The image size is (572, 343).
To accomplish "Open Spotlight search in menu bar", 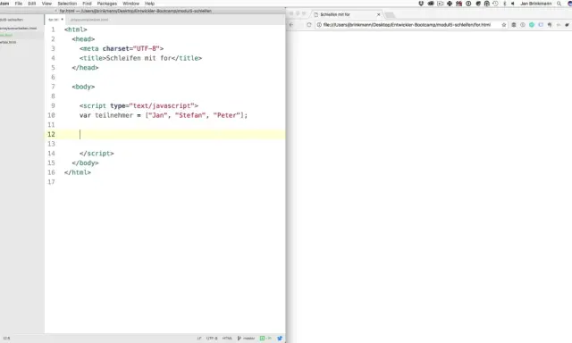I will click(x=559, y=4).
